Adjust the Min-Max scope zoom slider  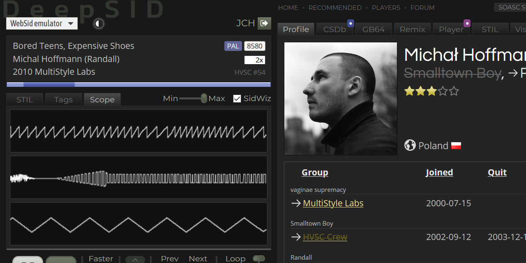pyautogui.click(x=193, y=98)
